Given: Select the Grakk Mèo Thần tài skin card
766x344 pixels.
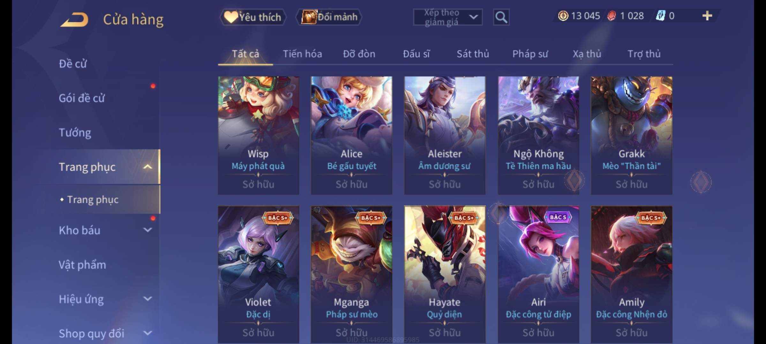Looking at the screenshot, I should tap(632, 135).
